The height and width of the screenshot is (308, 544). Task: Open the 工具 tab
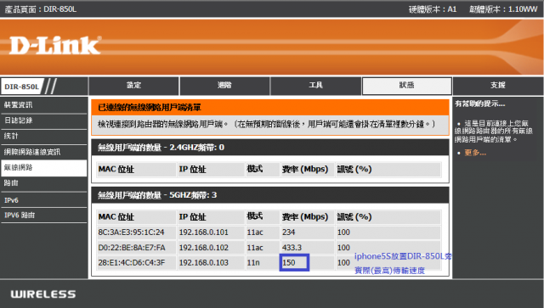pos(315,86)
